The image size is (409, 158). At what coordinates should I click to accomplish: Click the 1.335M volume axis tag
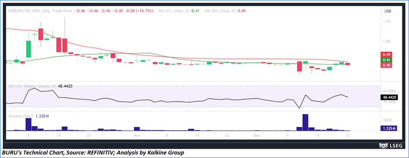coord(389,128)
